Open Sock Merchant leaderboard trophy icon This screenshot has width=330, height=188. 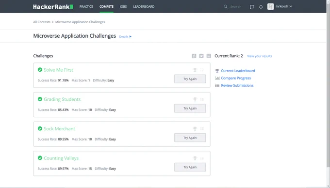click(x=195, y=129)
